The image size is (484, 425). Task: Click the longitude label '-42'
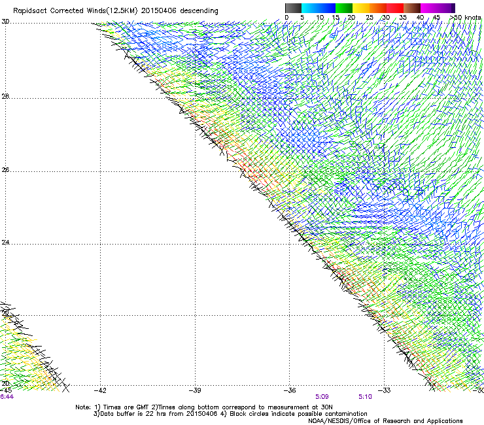tap(100, 390)
